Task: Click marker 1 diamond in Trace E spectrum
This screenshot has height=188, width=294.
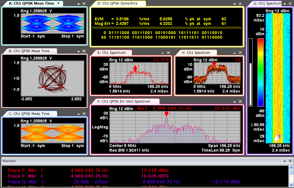Action: pos(135,68)
